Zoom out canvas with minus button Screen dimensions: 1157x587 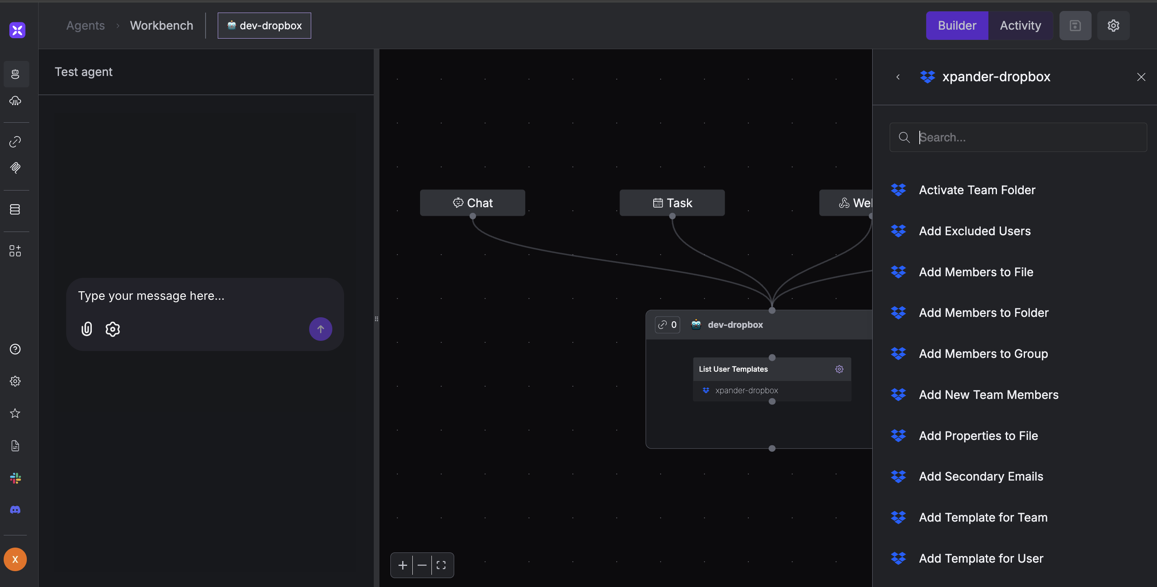point(422,565)
